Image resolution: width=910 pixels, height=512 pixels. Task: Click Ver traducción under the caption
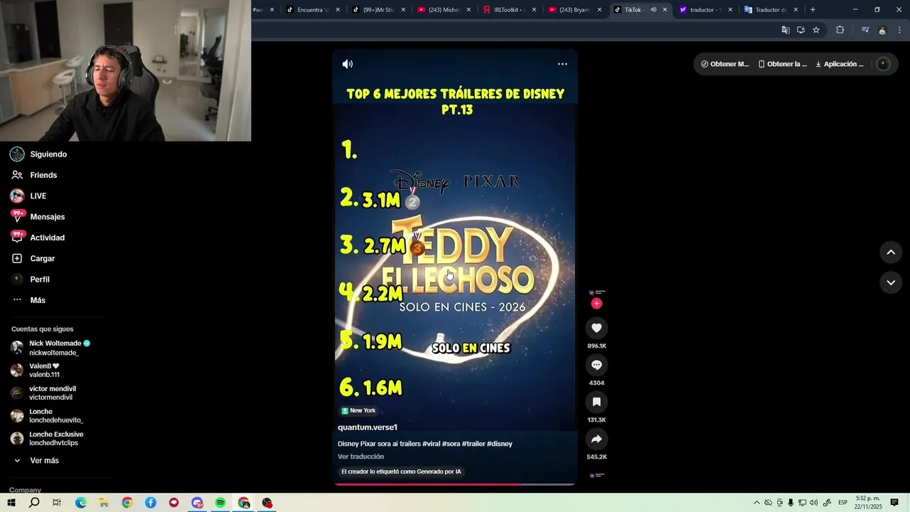click(360, 457)
